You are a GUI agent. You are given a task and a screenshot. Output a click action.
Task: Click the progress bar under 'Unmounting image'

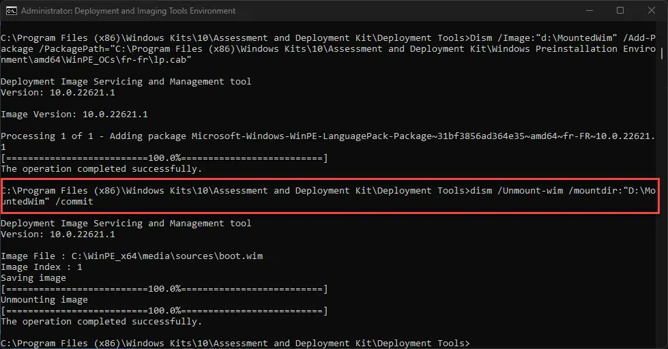(x=164, y=311)
